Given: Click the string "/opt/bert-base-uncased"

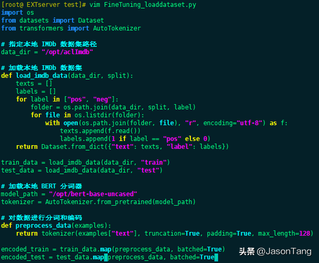Looking at the screenshot, I should coord(93,194).
